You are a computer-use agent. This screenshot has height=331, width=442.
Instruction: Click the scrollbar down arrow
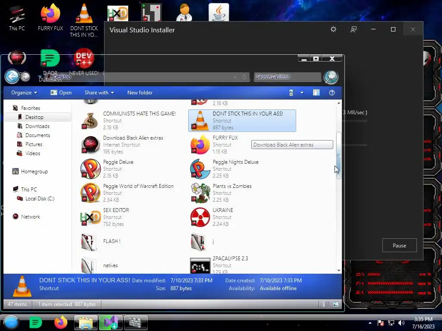point(338,270)
